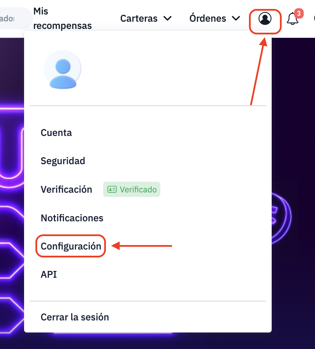Expand the chevron next to Carteras
This screenshot has width=315, height=349.
point(167,18)
